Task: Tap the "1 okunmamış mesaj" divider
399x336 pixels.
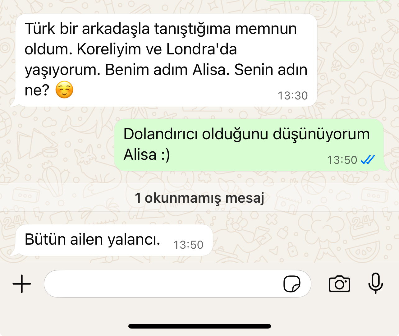Action: [199, 198]
